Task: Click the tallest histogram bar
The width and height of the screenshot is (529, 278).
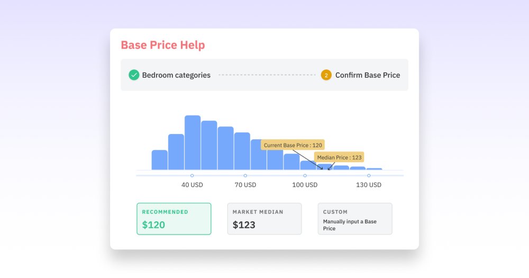Action: [x=193, y=142]
